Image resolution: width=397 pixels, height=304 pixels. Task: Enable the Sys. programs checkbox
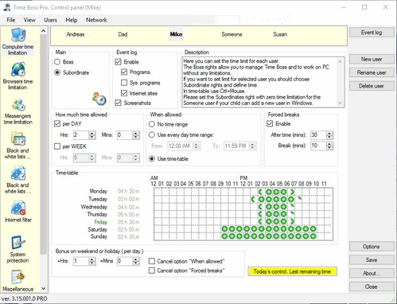(124, 83)
